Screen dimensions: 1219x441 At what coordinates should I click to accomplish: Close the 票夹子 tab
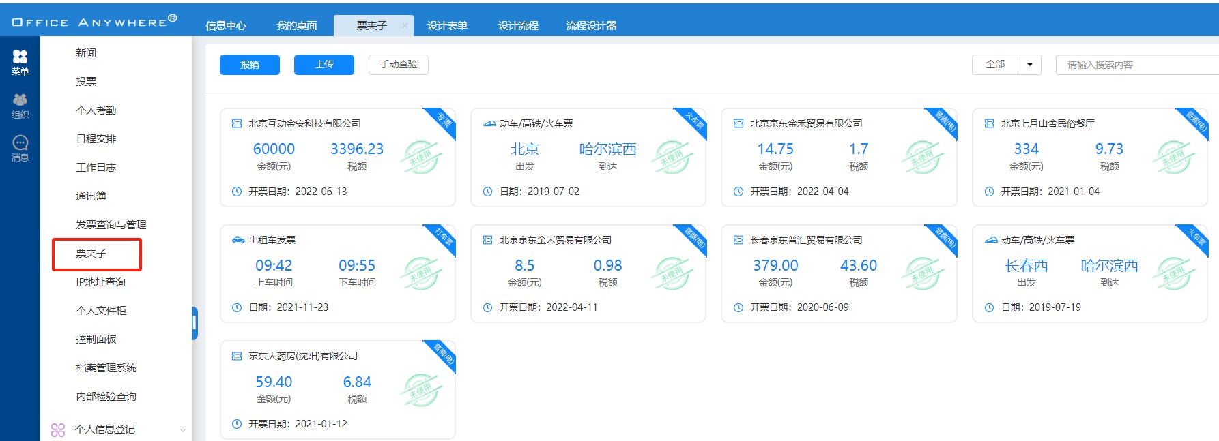pos(405,25)
